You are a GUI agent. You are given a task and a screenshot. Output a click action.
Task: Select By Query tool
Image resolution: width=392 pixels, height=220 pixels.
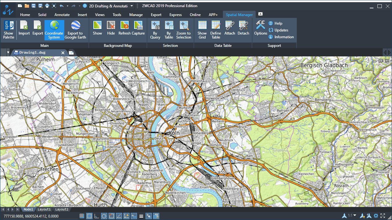[x=155, y=30]
